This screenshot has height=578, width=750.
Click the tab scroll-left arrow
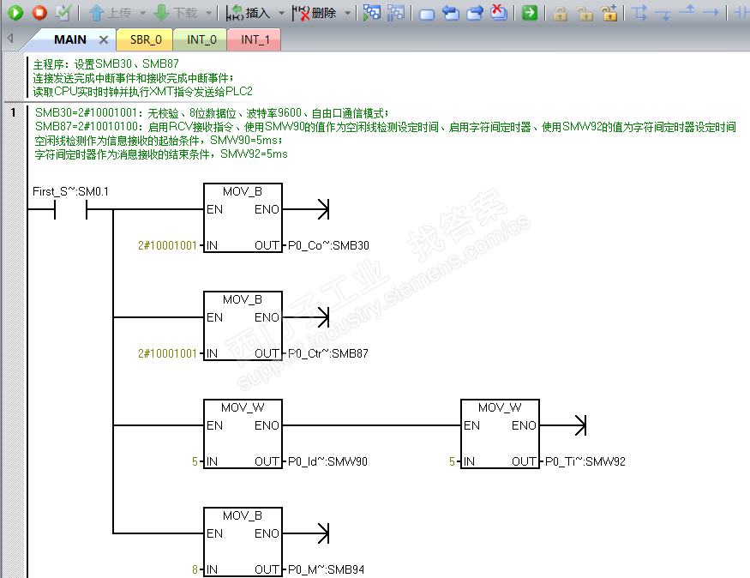coord(10,39)
